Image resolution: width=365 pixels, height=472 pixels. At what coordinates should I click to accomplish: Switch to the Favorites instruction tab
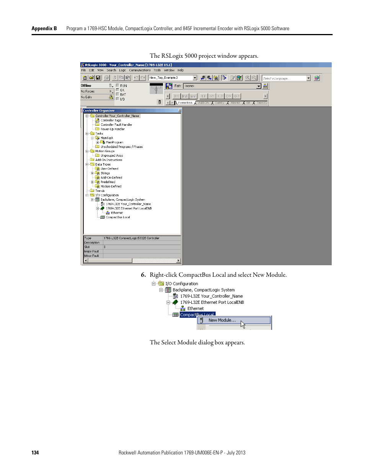pyautogui.click(x=185, y=103)
